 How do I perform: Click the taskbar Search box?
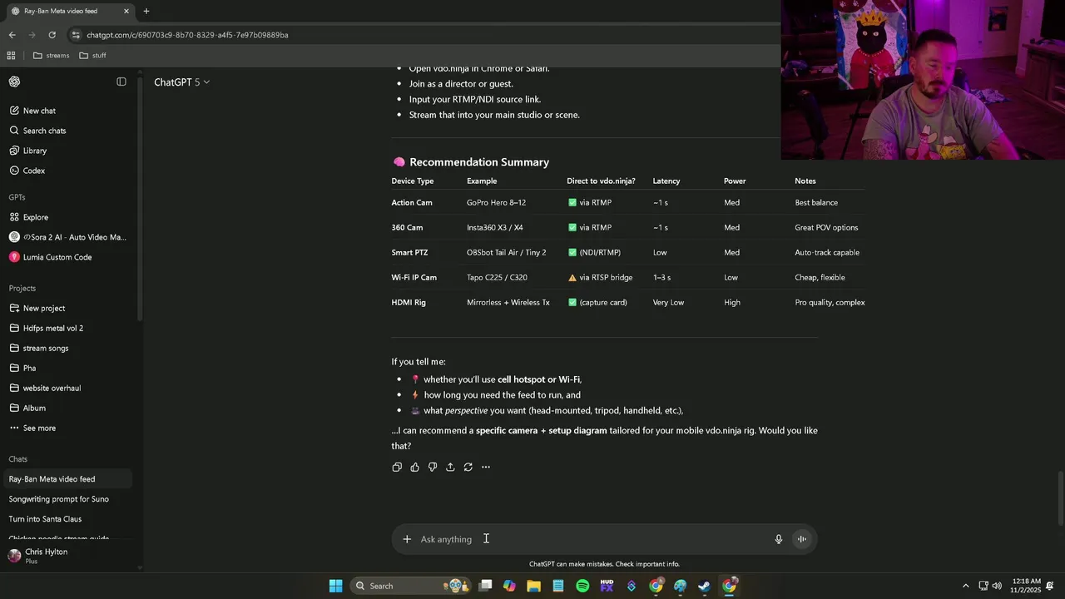pyautogui.click(x=410, y=586)
